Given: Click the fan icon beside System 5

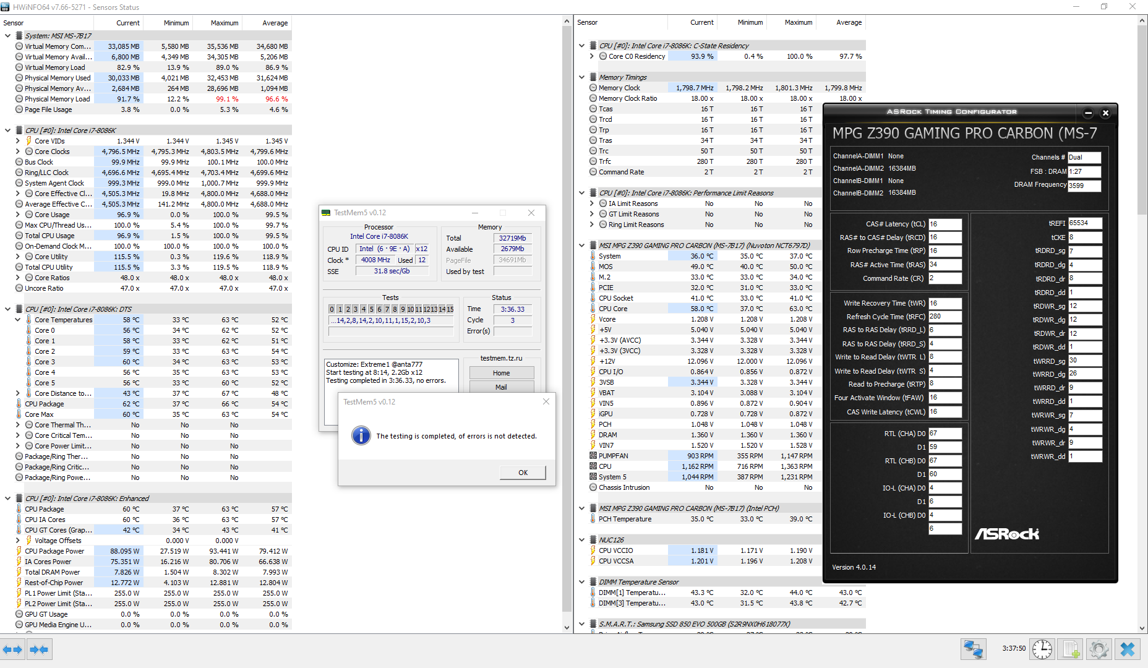Looking at the screenshot, I should pyautogui.click(x=593, y=477).
